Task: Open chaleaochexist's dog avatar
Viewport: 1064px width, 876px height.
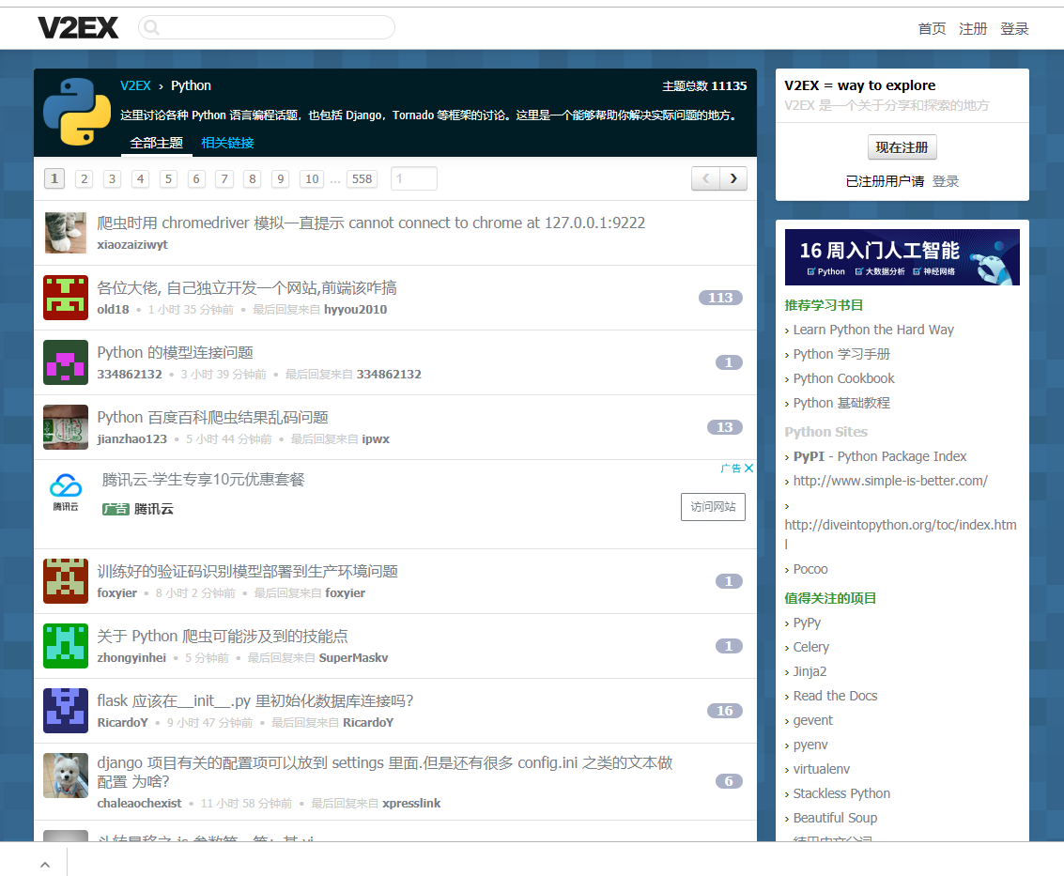Action: point(66,775)
